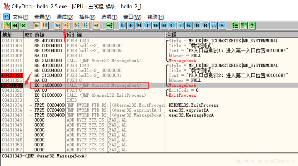Open the References window (R button)
298x166 pixels.
point(205,26)
